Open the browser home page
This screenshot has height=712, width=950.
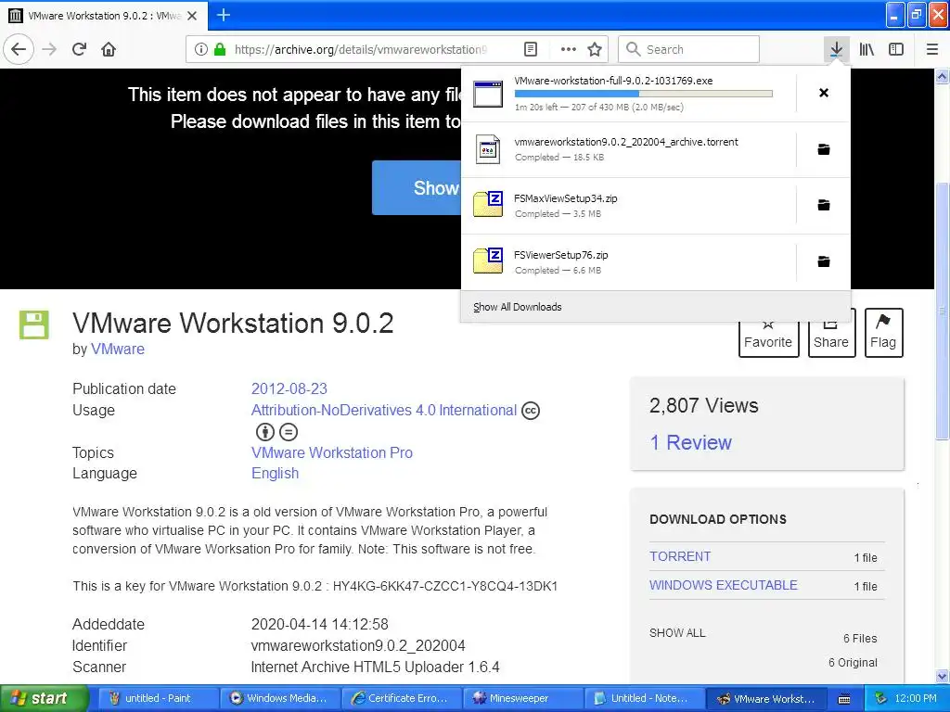point(109,49)
